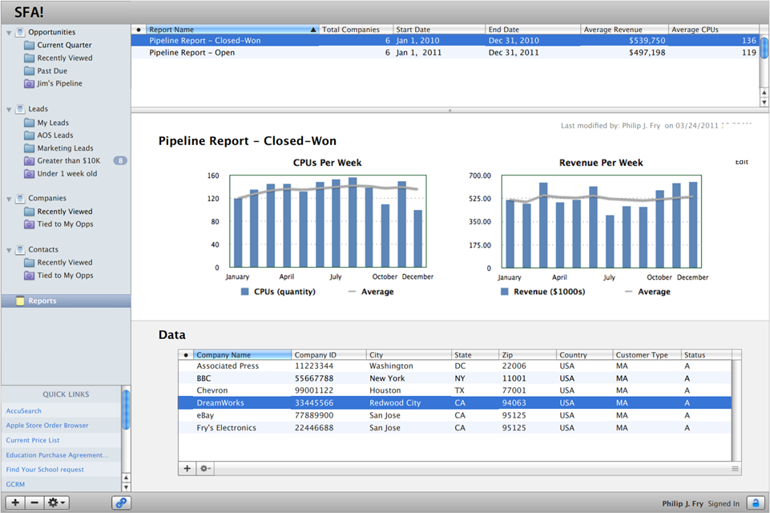Screen dimensions: 770x513
Task: Select the Marketing Leads folder
Action: (x=65, y=147)
